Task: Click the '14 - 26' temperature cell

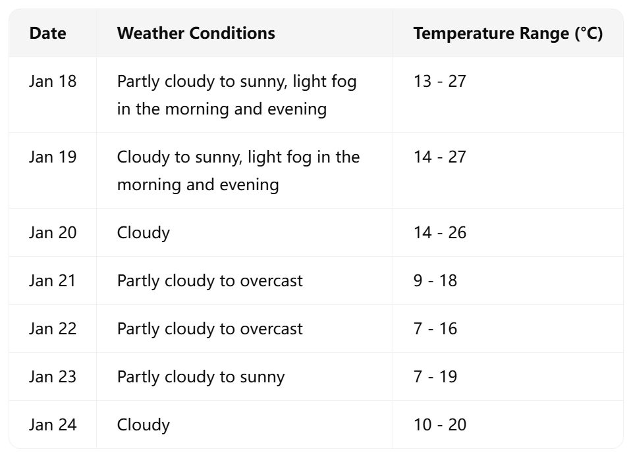Action: point(439,232)
